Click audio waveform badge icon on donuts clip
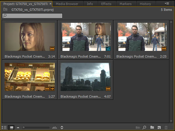 (52, 89)
